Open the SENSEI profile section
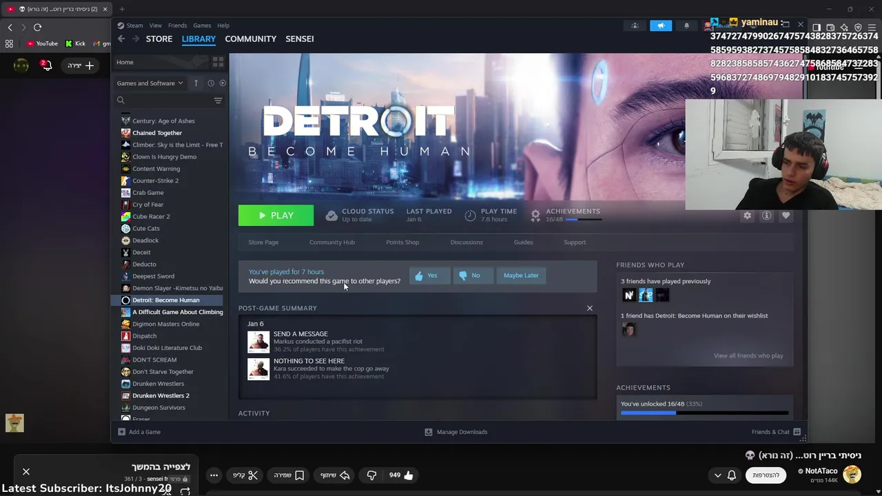The height and width of the screenshot is (496, 882). pos(300,39)
